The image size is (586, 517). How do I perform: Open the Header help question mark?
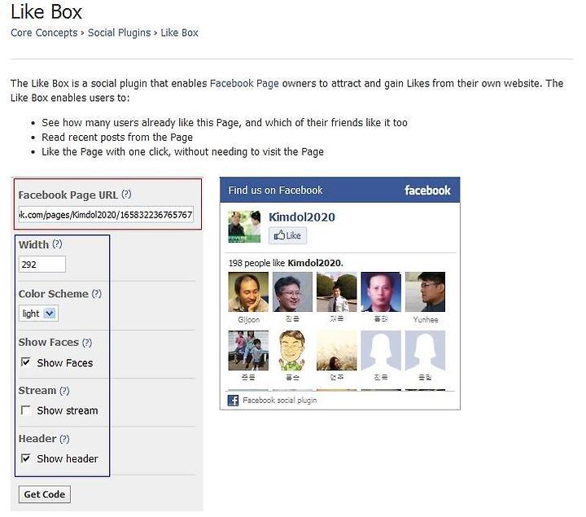(x=64, y=439)
